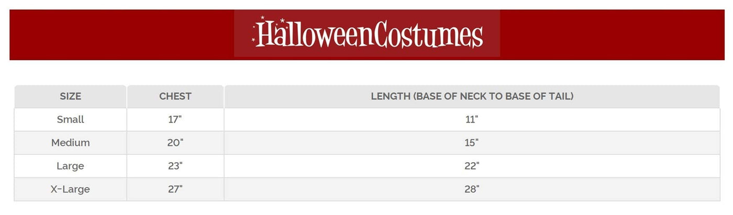The image size is (733, 215).
Task: Click the LENGTH (base of neck) column header
Action: point(472,96)
